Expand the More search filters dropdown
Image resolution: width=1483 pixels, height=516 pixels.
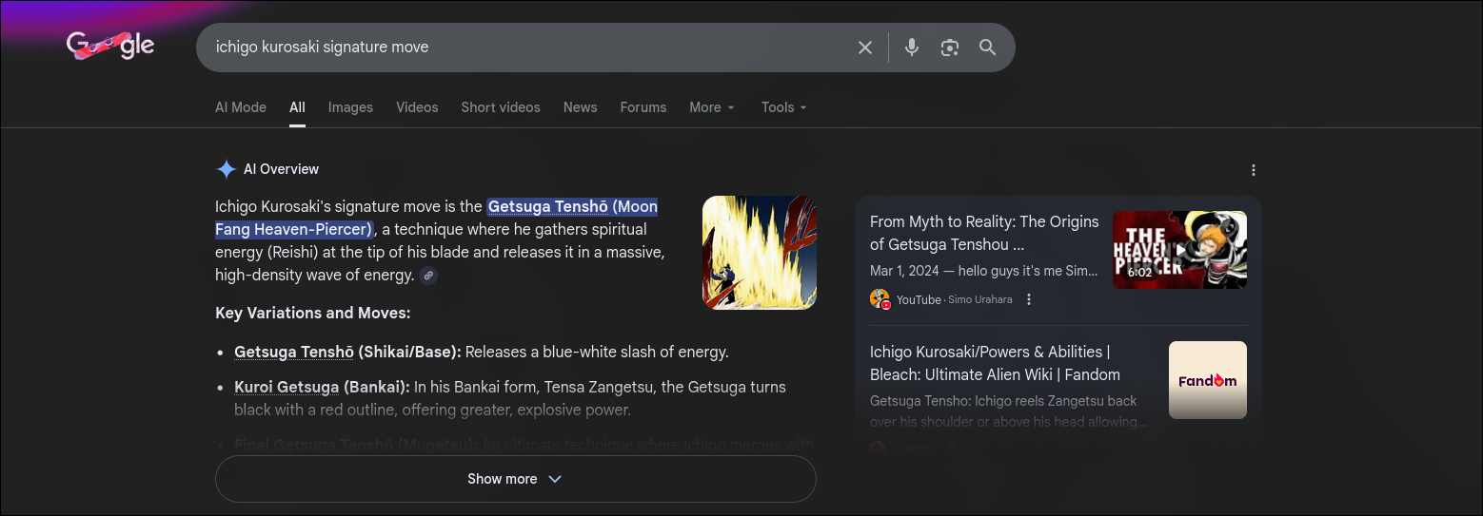pos(711,107)
